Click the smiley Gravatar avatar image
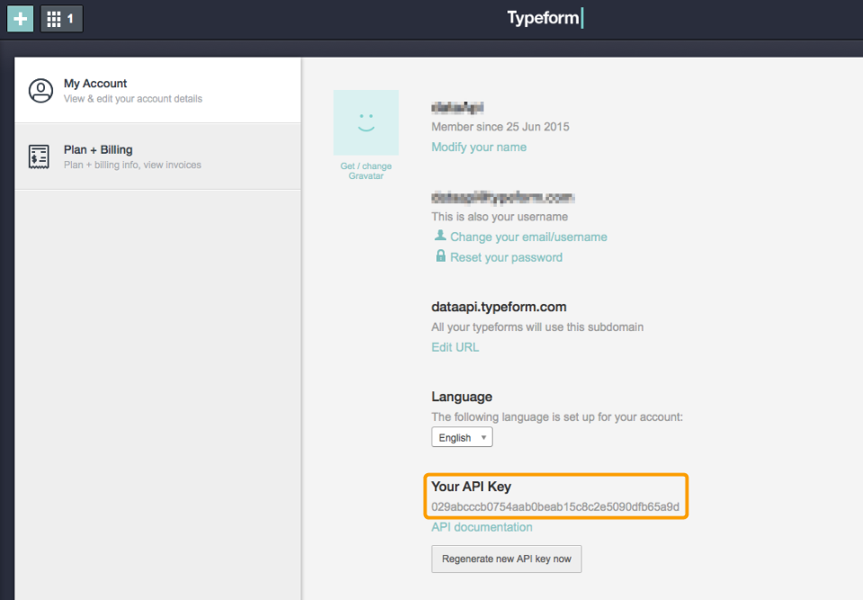 pyautogui.click(x=365, y=122)
